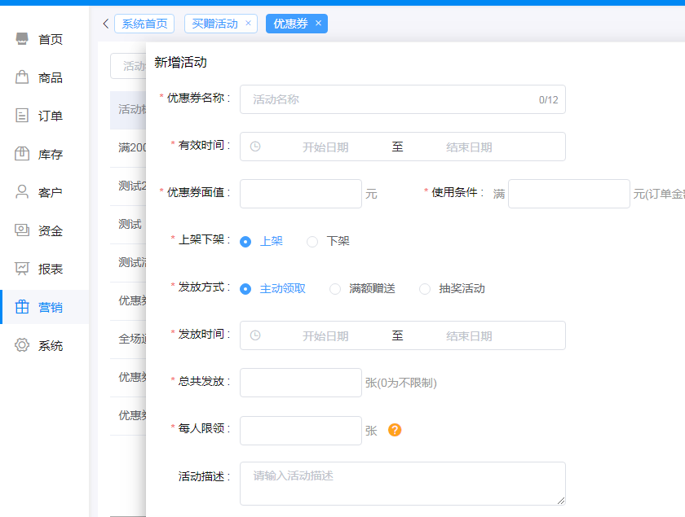Click the back chevron beside 系统首页

[x=104, y=24]
